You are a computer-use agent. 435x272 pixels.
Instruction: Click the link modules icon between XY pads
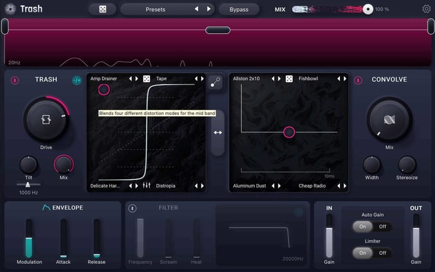click(x=215, y=83)
